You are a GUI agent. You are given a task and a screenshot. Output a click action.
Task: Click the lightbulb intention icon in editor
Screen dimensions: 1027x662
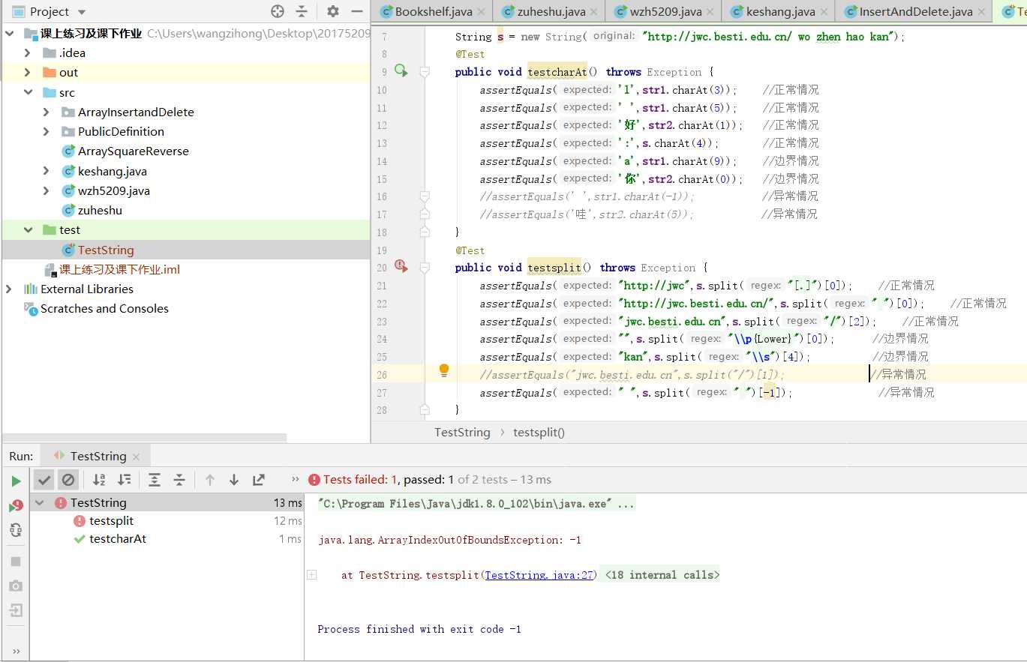443,370
